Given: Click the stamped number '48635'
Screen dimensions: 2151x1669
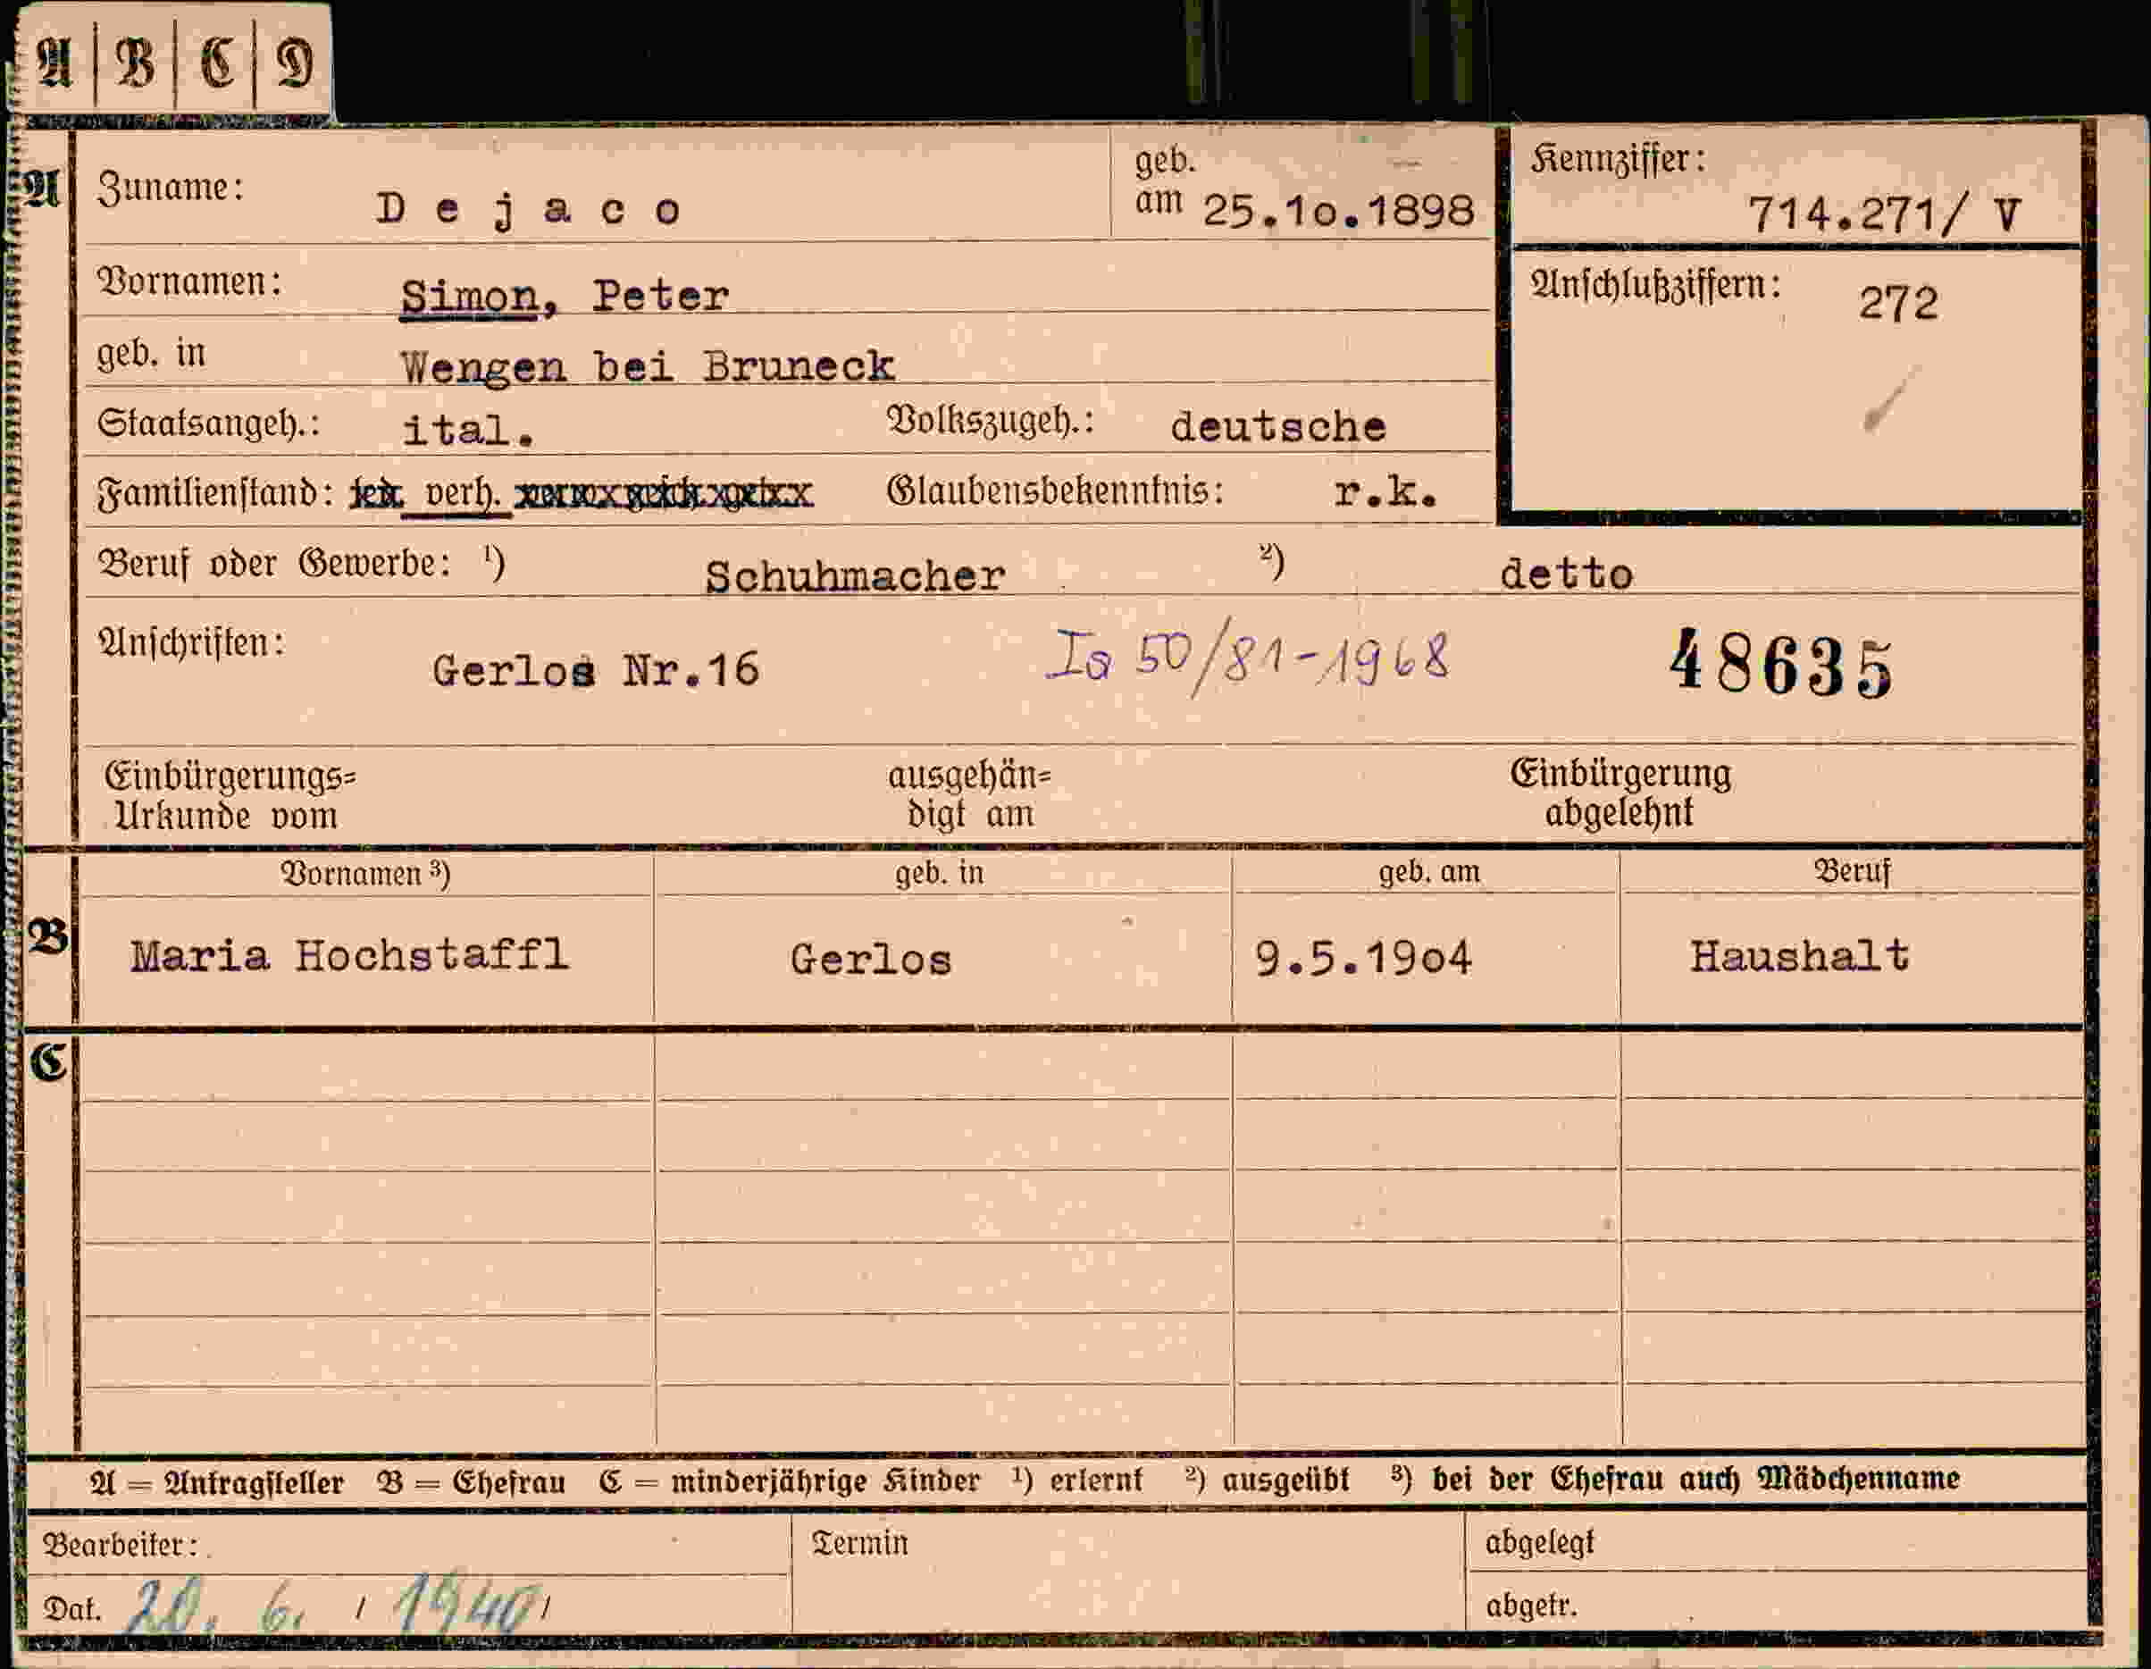Looking at the screenshot, I should [1780, 664].
